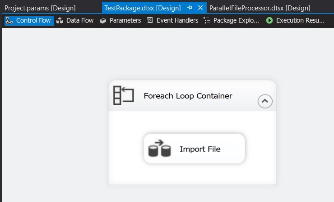334x202 pixels.
Task: Open the Parameters tab label
Action: pyautogui.click(x=125, y=20)
